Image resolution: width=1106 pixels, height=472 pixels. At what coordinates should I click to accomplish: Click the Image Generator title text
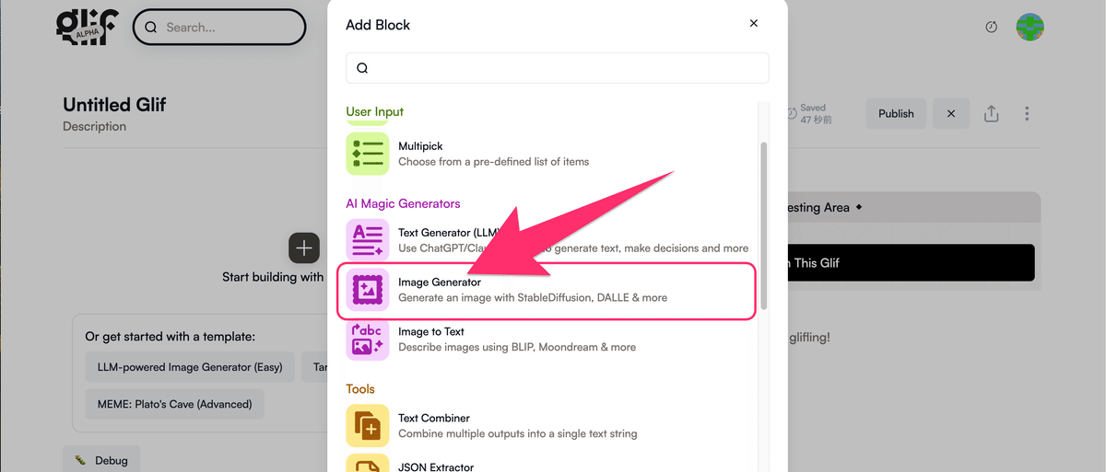click(440, 282)
